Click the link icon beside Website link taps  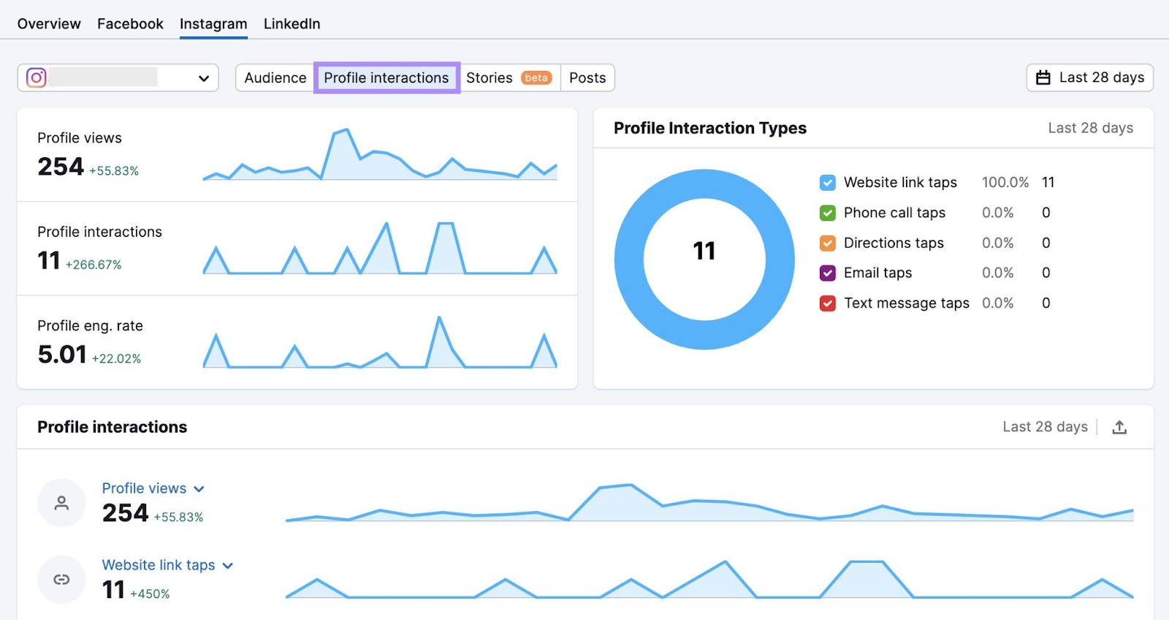tap(61, 580)
